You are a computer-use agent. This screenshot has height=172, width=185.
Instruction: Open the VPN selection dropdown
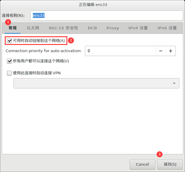[96, 83]
